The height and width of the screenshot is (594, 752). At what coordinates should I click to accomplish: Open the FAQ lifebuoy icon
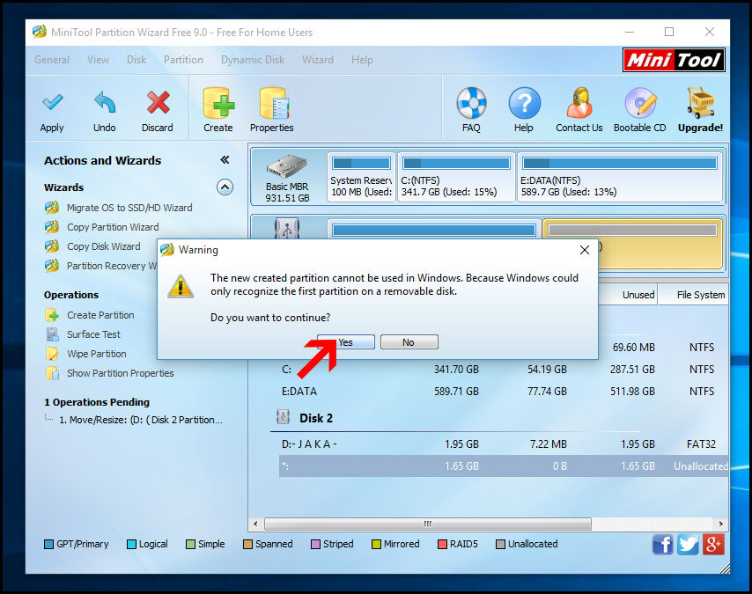(x=471, y=103)
